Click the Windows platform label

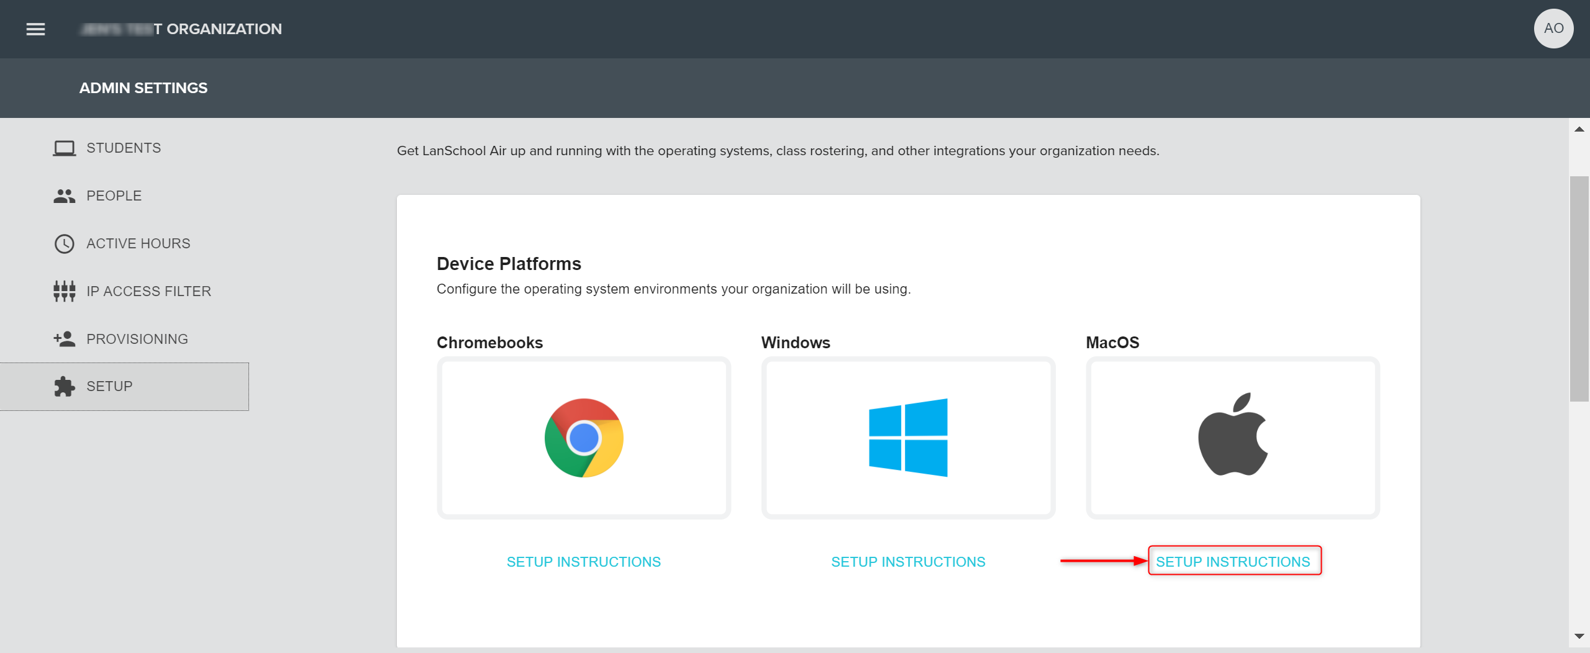(x=796, y=343)
